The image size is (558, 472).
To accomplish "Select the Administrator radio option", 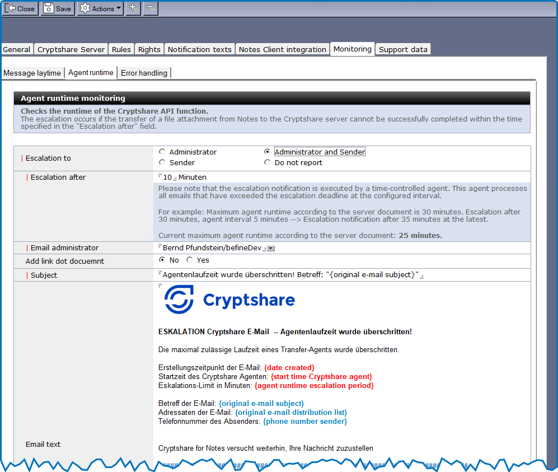I will click(x=162, y=152).
